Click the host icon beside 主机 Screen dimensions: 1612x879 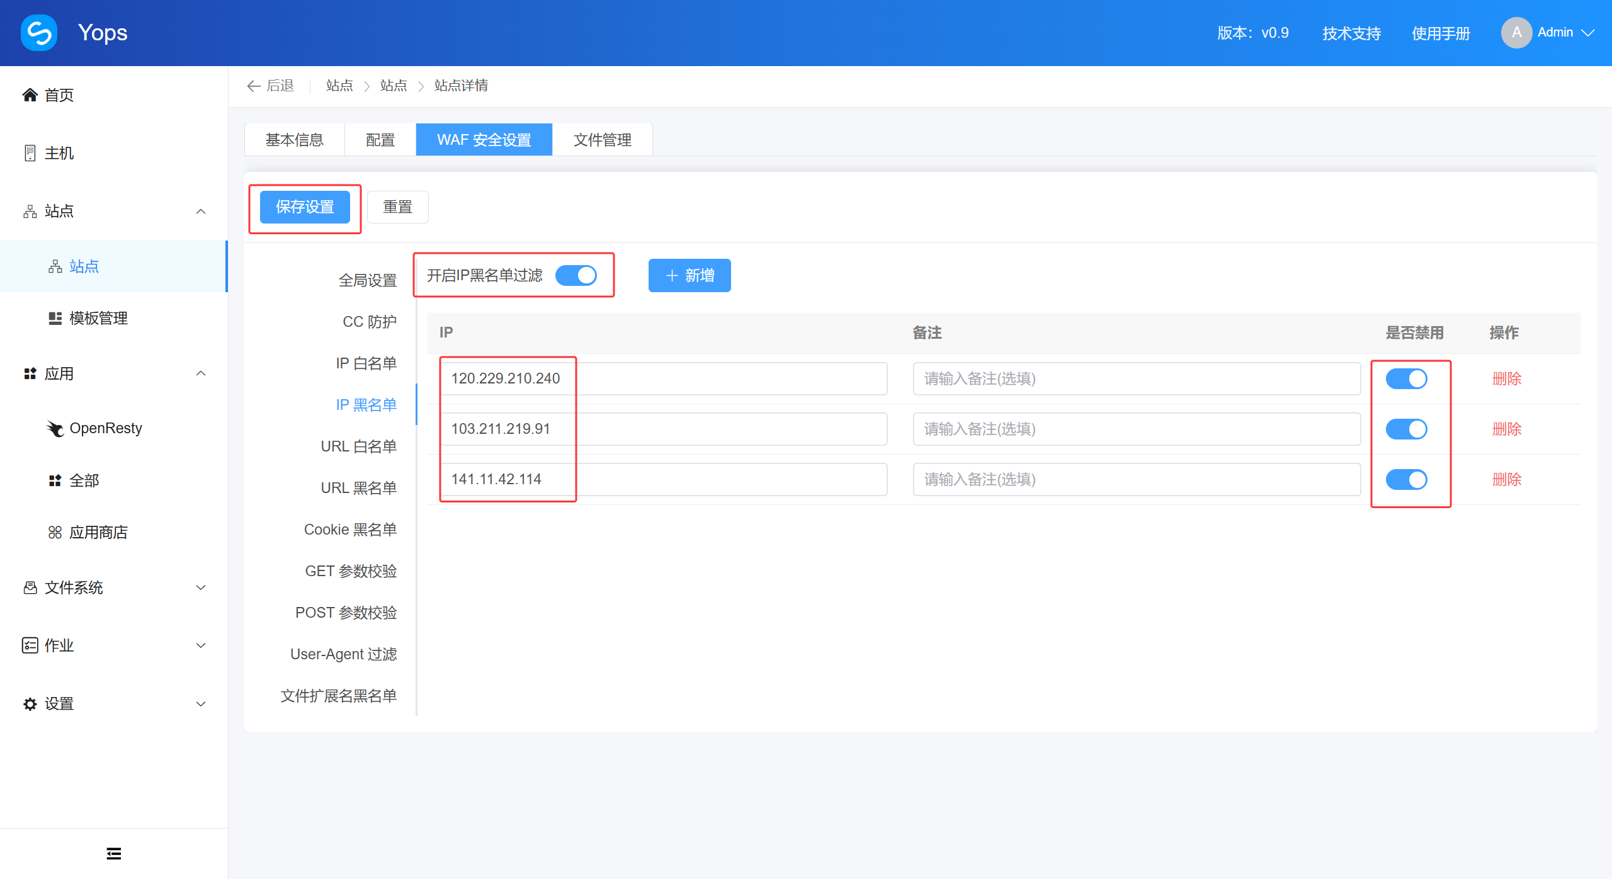click(x=30, y=153)
